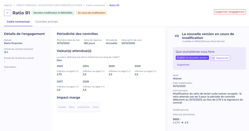Click the Supprimer link in version panel
Image resolution: width=249 pixels, height=131 pixels.
click(x=183, y=65)
